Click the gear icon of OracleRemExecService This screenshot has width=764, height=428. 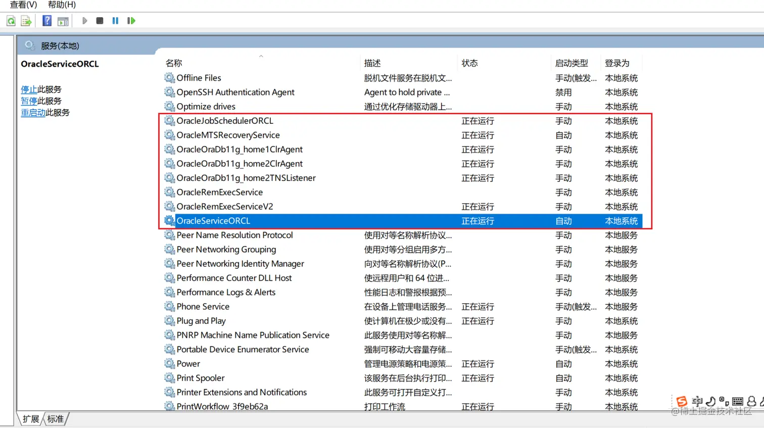(x=169, y=192)
